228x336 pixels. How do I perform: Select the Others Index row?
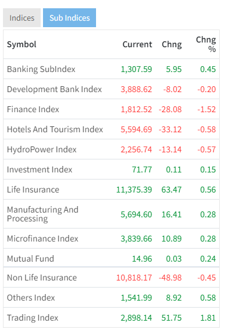(x=111, y=298)
